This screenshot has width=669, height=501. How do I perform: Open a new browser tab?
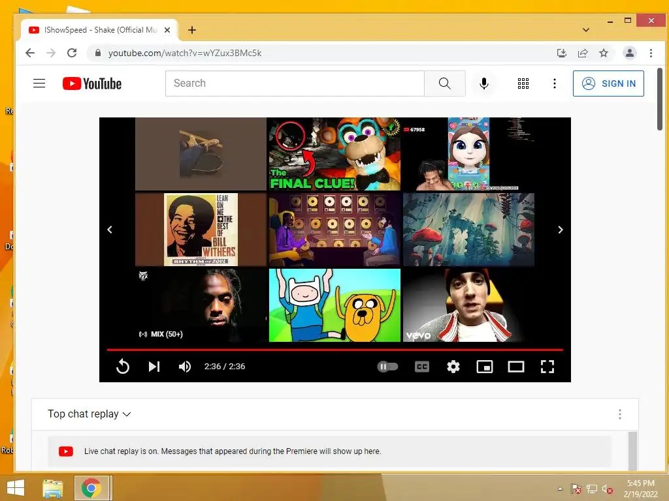(x=192, y=30)
